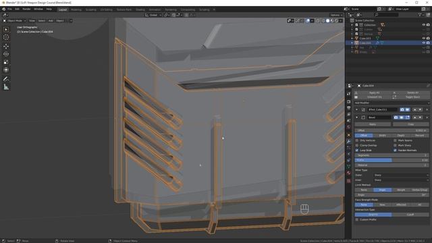
Task: Open the Modifier properties wrench tab
Action: click(349, 141)
